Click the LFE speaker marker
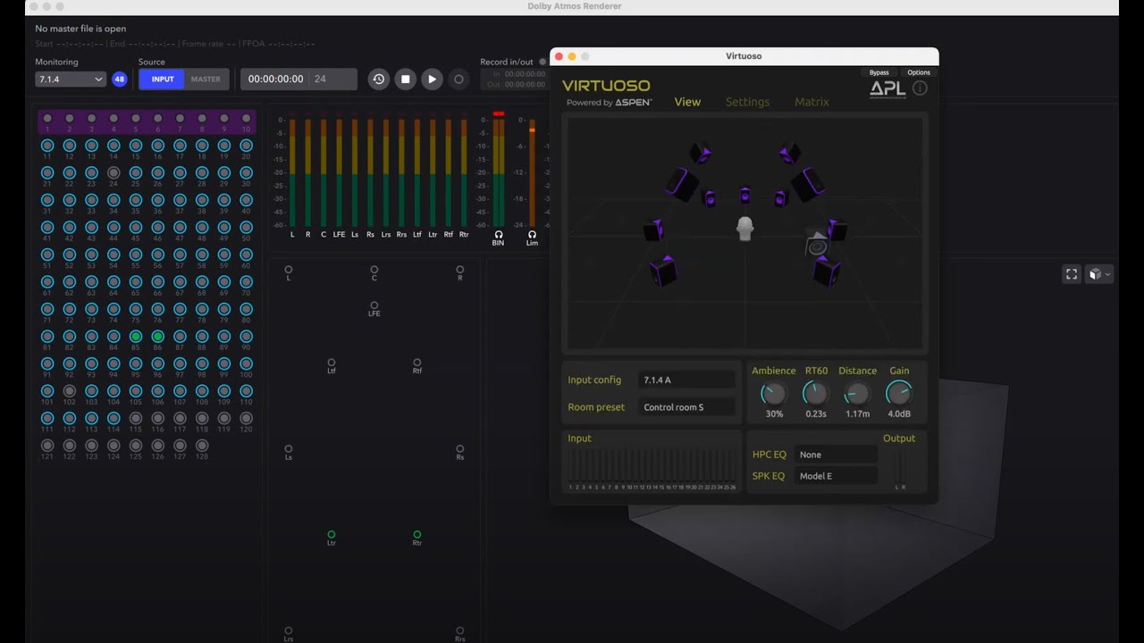The image size is (1144, 643). click(374, 305)
